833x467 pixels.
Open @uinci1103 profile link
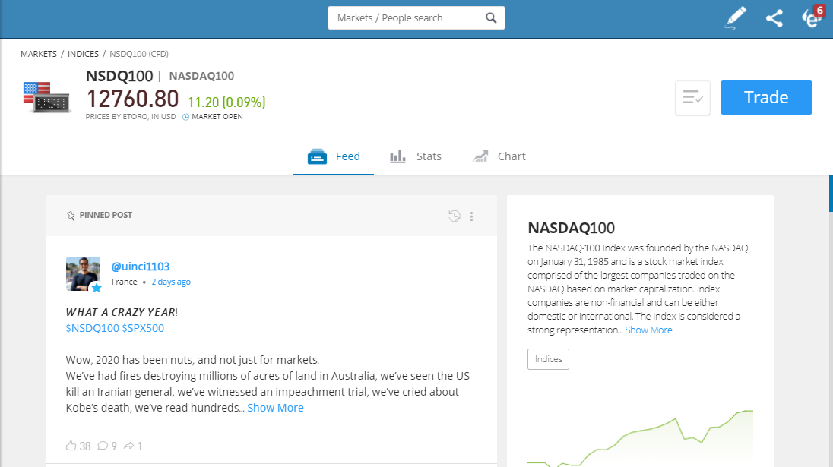[141, 267]
